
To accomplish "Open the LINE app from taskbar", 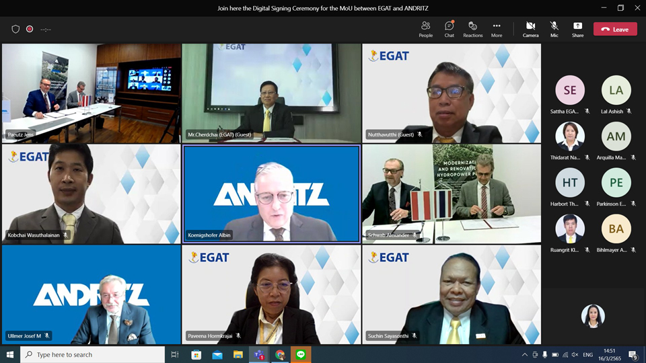I will point(301,354).
